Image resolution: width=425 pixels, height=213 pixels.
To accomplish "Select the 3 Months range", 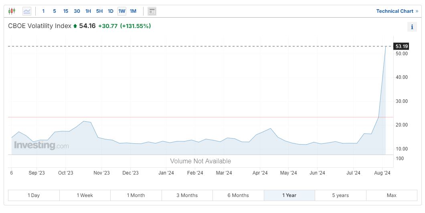I will 187,195.
